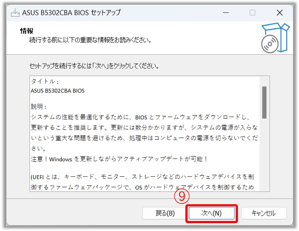The image size is (299, 231).
Task: Close the BIOS setup window
Action: pyautogui.click(x=280, y=13)
